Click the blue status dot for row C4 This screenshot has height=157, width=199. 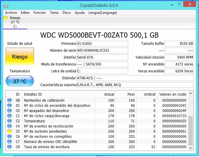(x=9, y=126)
